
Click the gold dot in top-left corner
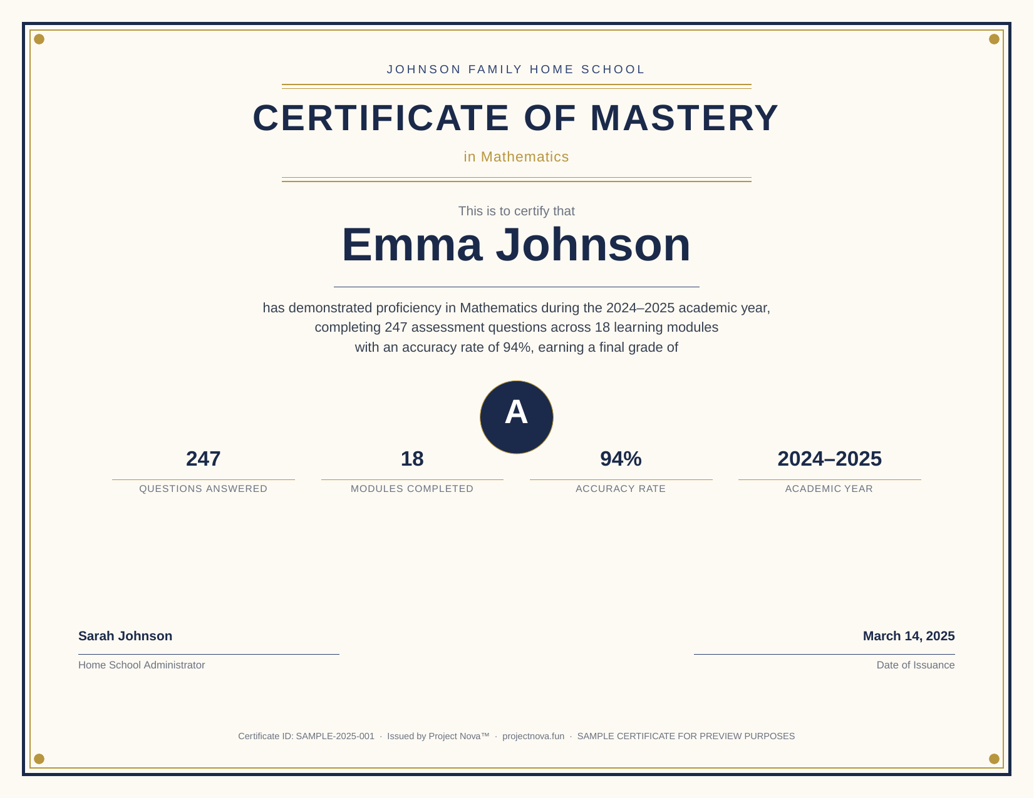point(39,38)
